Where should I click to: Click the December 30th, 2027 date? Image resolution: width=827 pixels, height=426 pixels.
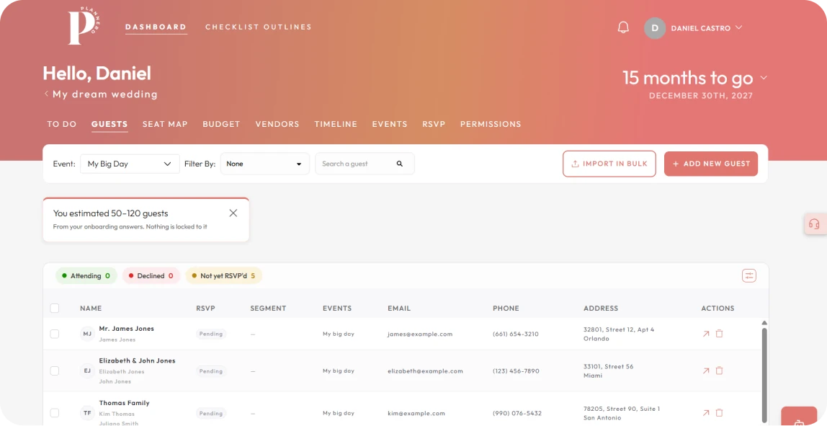(x=700, y=96)
